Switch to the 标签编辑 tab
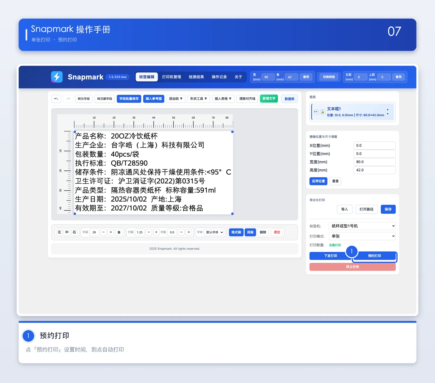The width and height of the screenshot is (435, 383). pos(147,77)
